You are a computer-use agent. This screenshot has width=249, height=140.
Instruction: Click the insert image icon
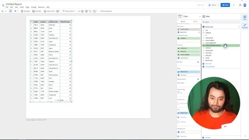(82, 11)
